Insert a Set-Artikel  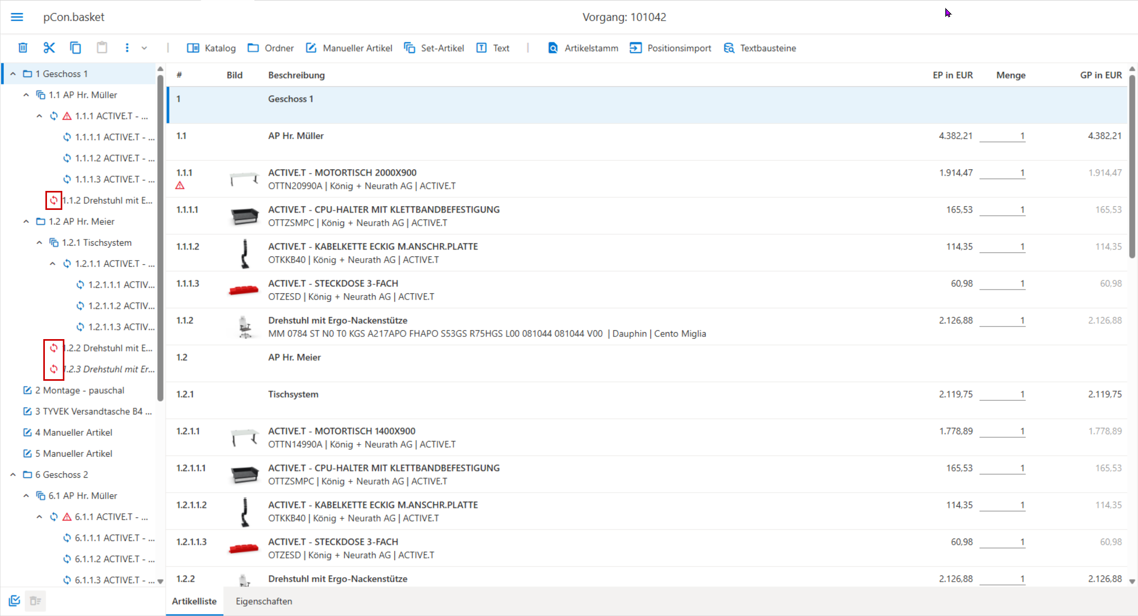(x=434, y=48)
